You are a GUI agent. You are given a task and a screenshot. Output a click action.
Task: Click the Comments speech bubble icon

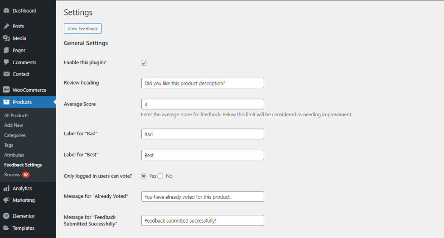point(6,62)
